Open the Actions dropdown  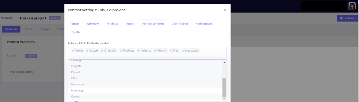[347, 18]
